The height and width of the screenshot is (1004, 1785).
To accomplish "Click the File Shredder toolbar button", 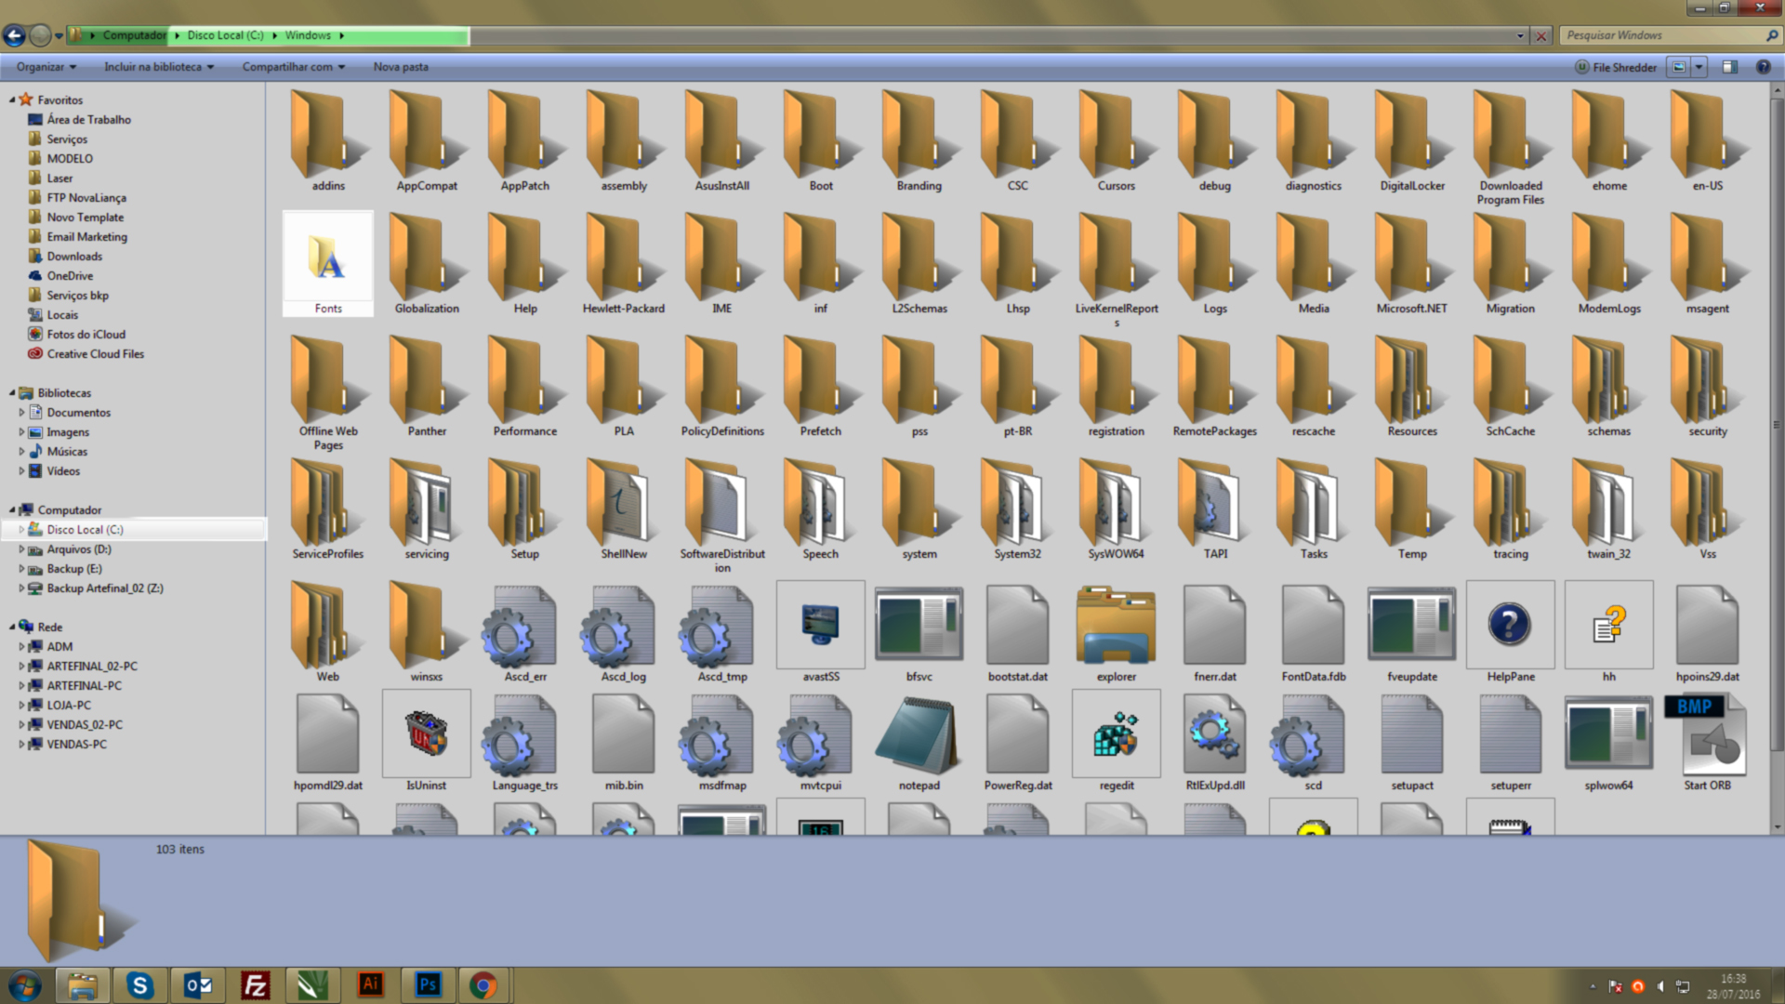I will 1616,67.
